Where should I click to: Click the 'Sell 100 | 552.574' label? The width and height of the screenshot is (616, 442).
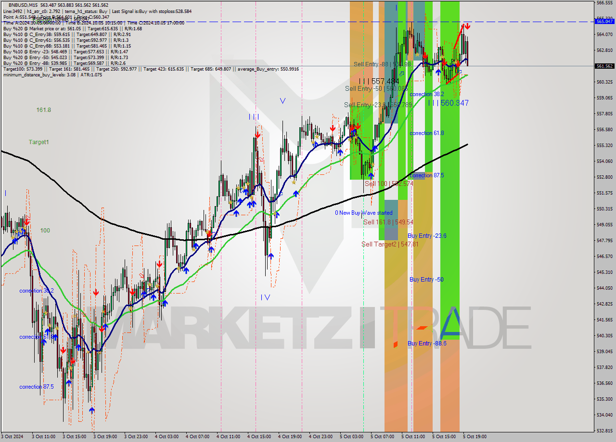click(x=389, y=184)
